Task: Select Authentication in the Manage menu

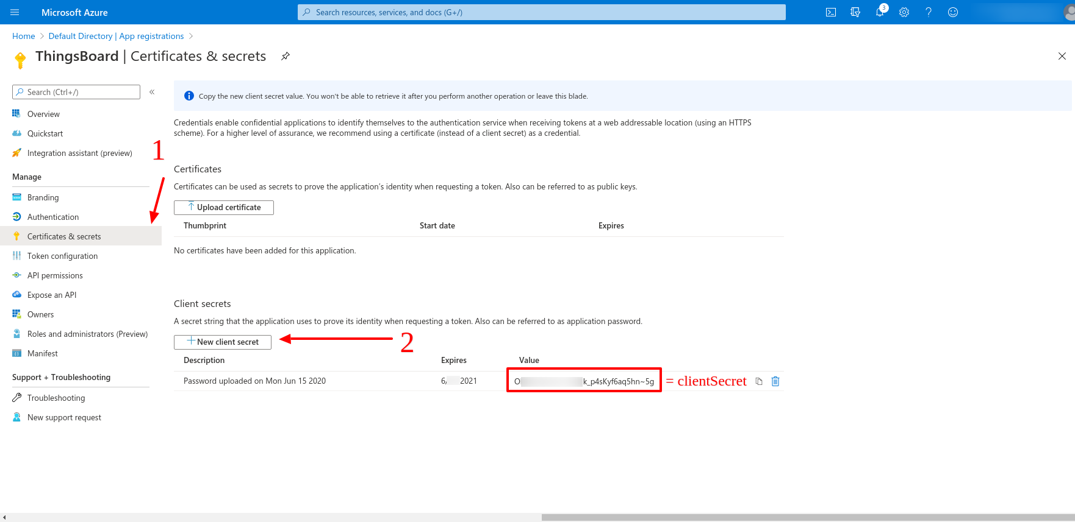Action: click(x=53, y=217)
